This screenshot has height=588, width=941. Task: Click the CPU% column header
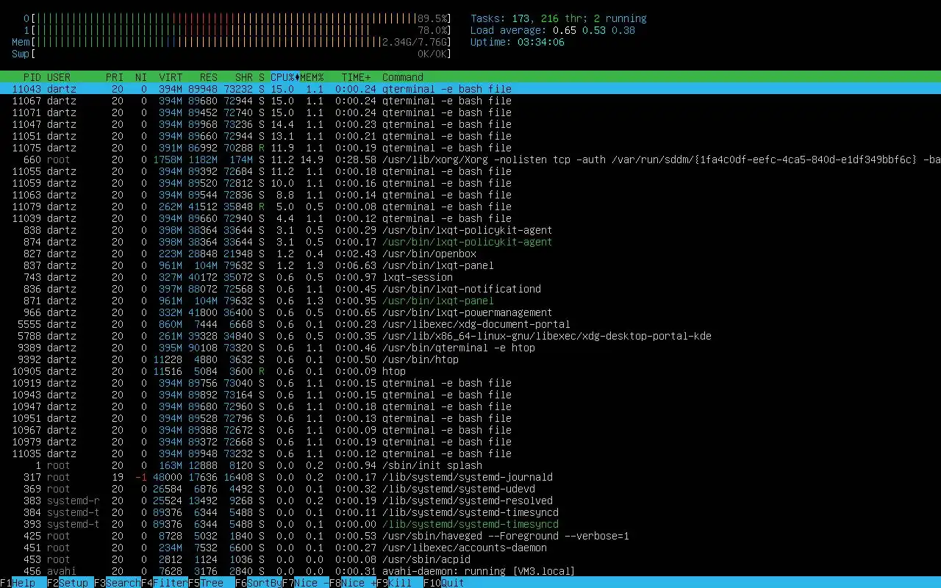point(285,77)
